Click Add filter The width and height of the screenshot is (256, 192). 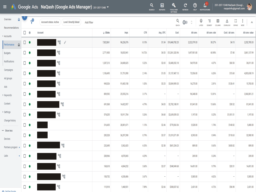[x=89, y=22]
